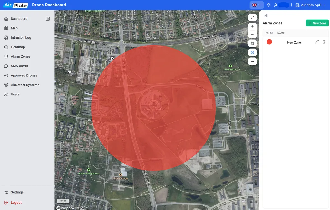Click the SMS Alerts bubble icon
This screenshot has width=330, height=210.
click(6, 66)
